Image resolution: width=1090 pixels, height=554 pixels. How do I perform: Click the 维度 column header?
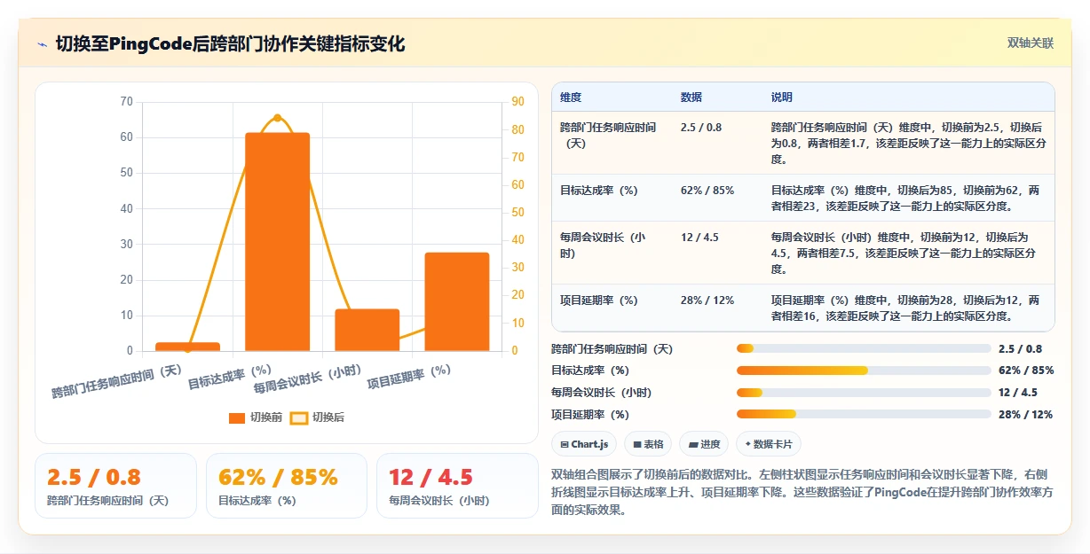(571, 98)
